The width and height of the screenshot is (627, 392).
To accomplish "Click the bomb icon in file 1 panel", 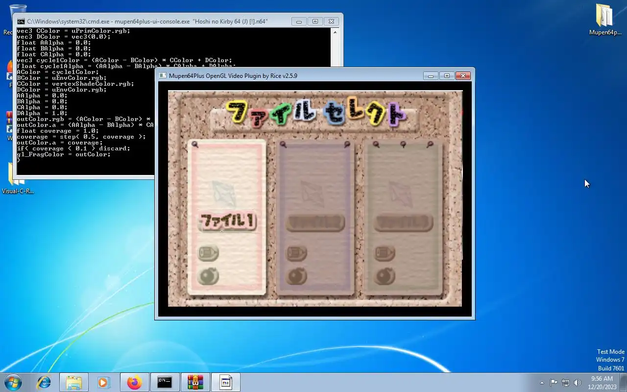I will click(208, 276).
